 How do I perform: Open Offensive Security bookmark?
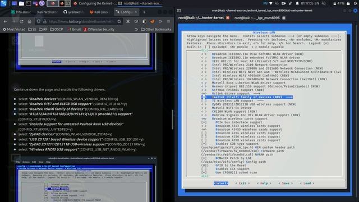tap(99, 29)
